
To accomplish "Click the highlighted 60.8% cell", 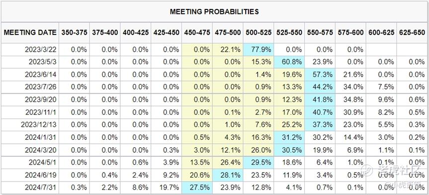I will click(289, 62).
